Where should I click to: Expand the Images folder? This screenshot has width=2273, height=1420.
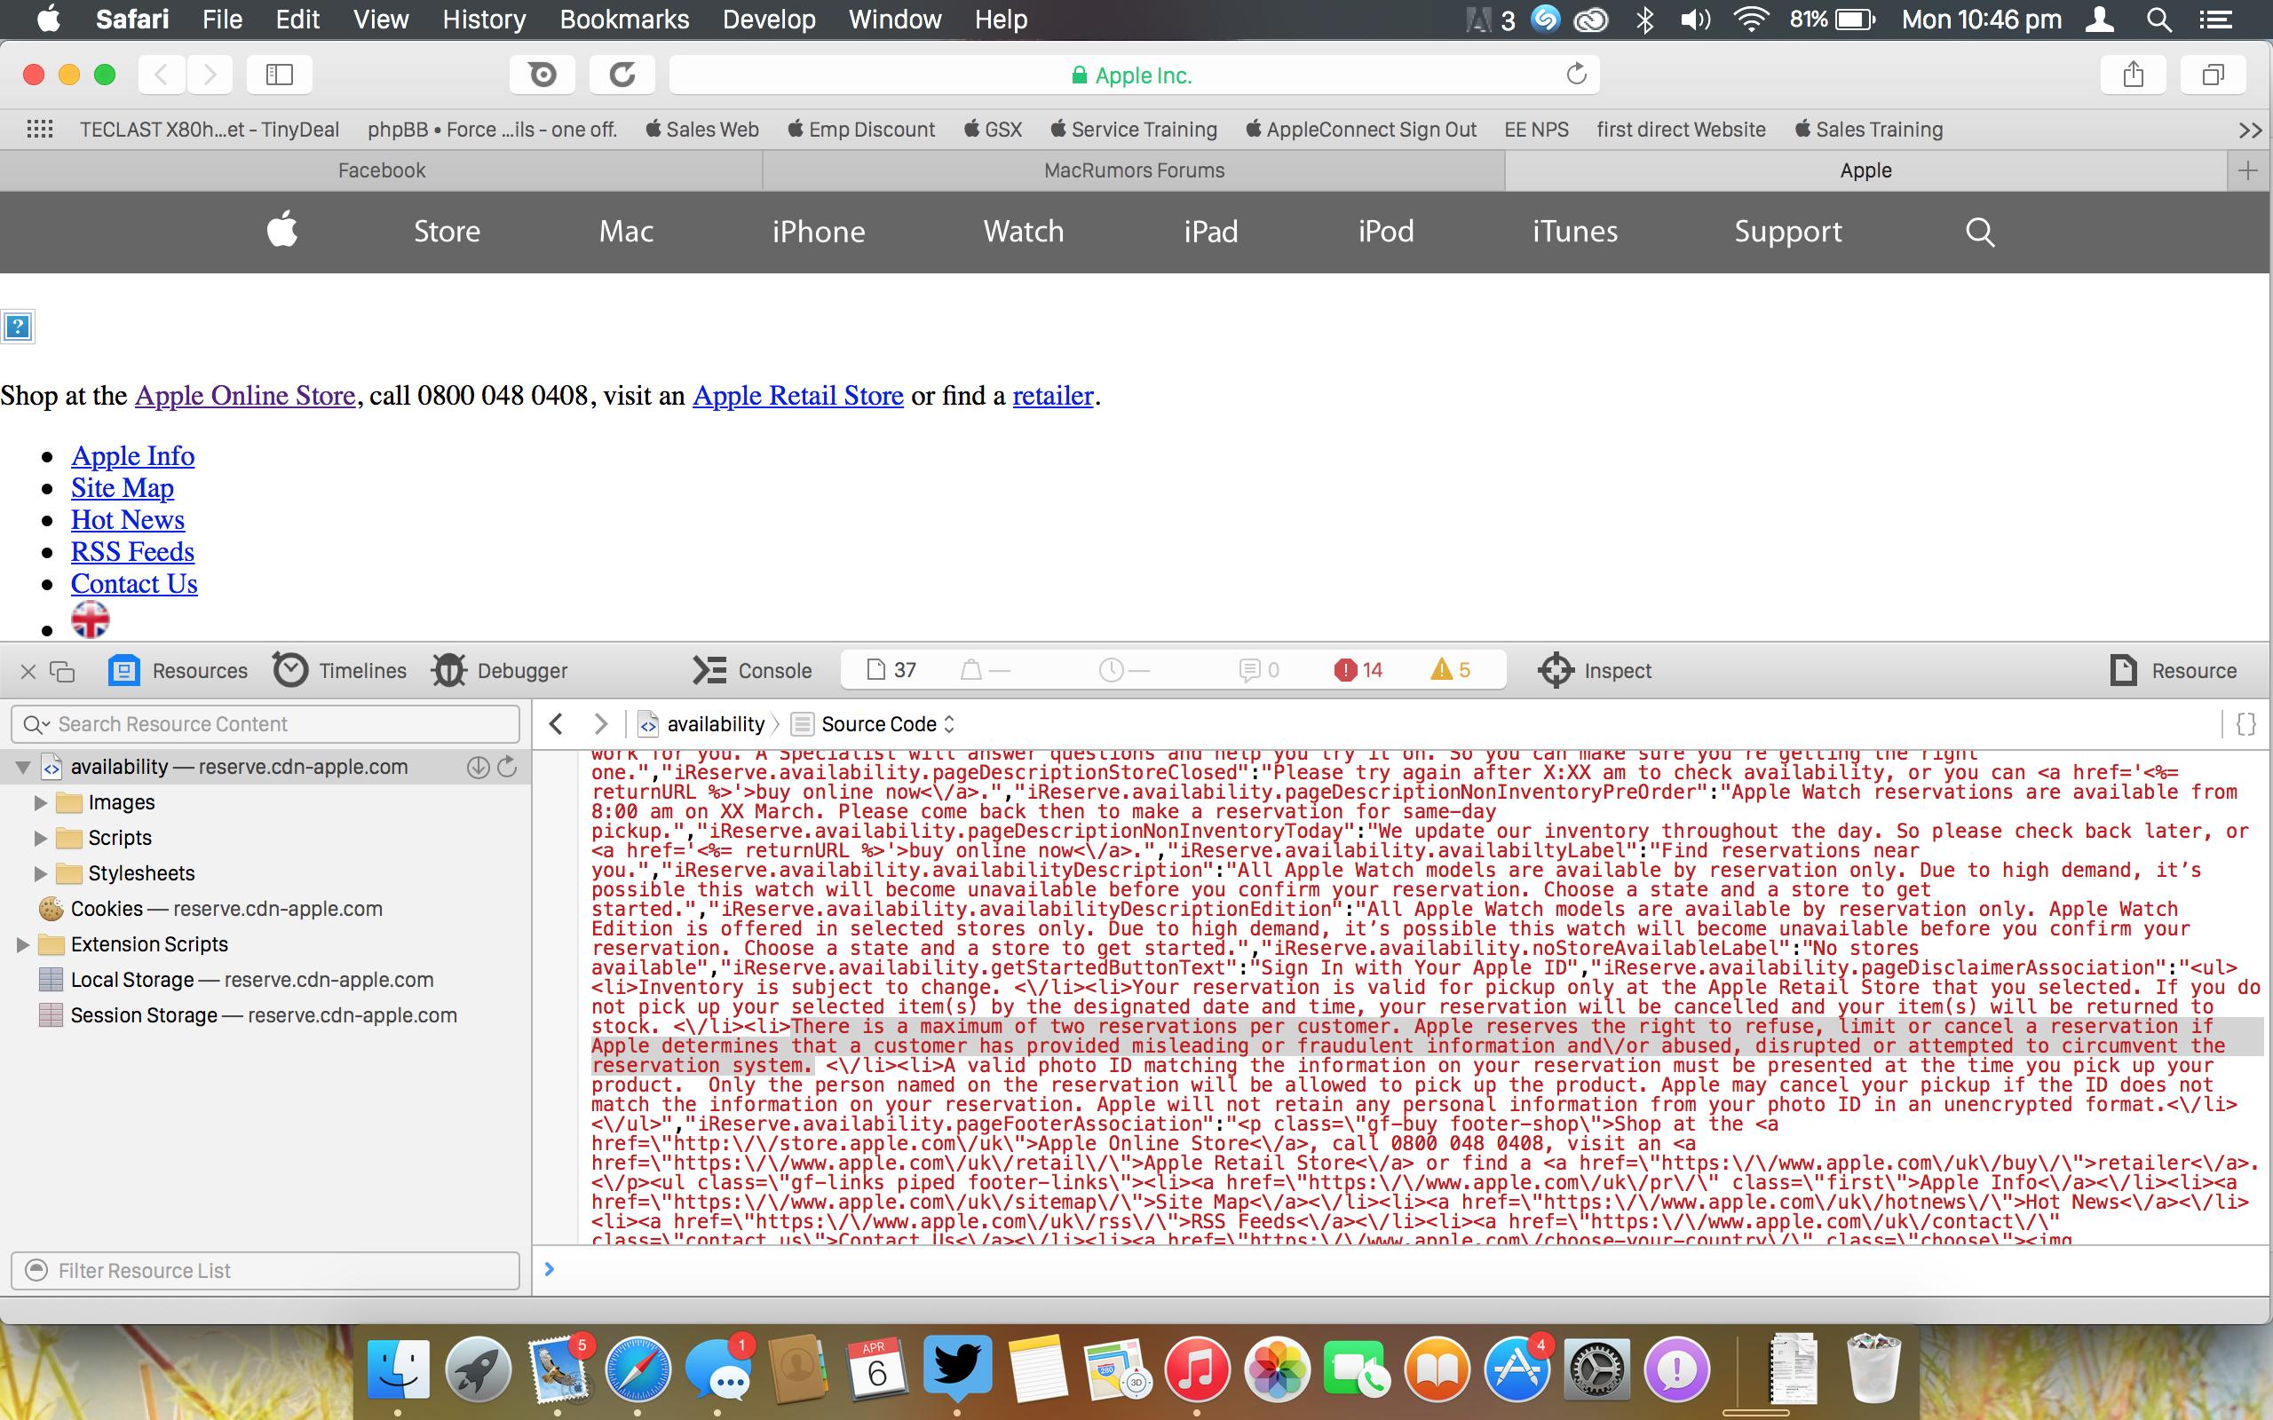pyautogui.click(x=39, y=802)
